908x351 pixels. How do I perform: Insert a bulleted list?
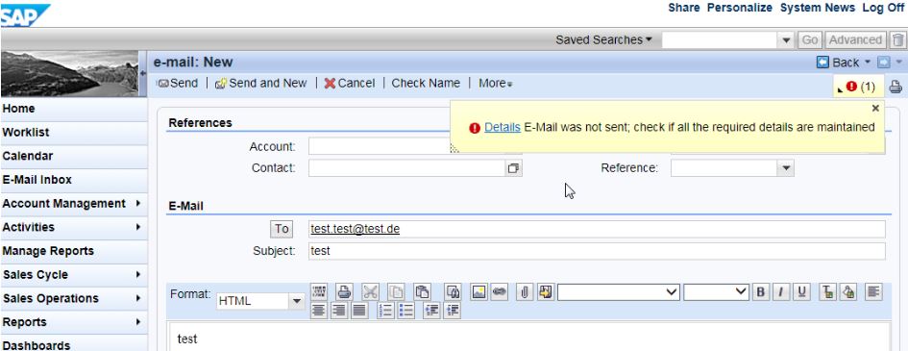(x=405, y=311)
